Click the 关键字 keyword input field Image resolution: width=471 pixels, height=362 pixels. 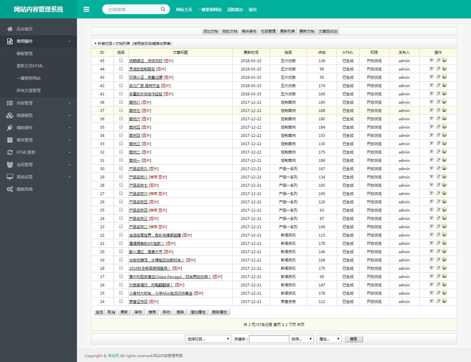[269, 339]
